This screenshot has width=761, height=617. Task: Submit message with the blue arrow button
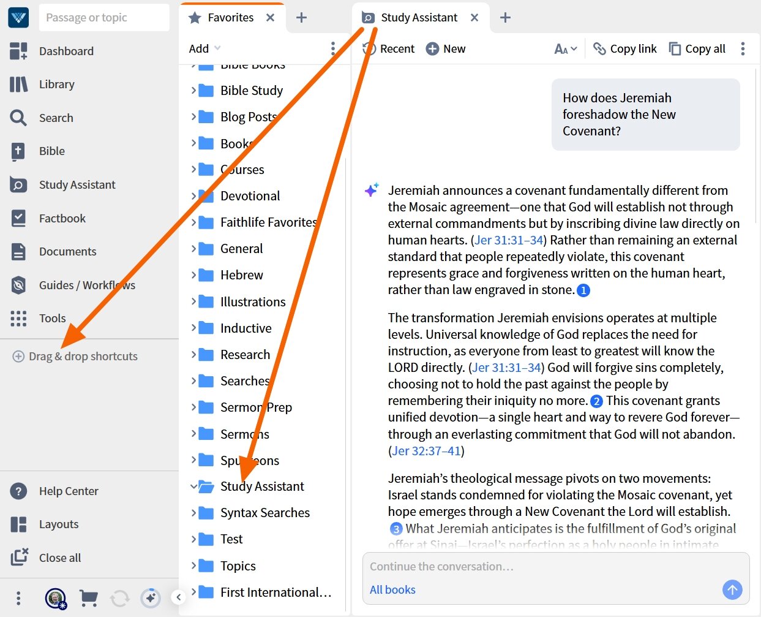click(732, 589)
